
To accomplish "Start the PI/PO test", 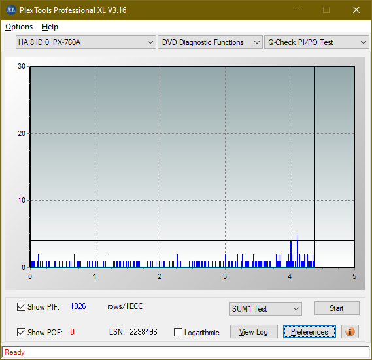I will click(337, 308).
